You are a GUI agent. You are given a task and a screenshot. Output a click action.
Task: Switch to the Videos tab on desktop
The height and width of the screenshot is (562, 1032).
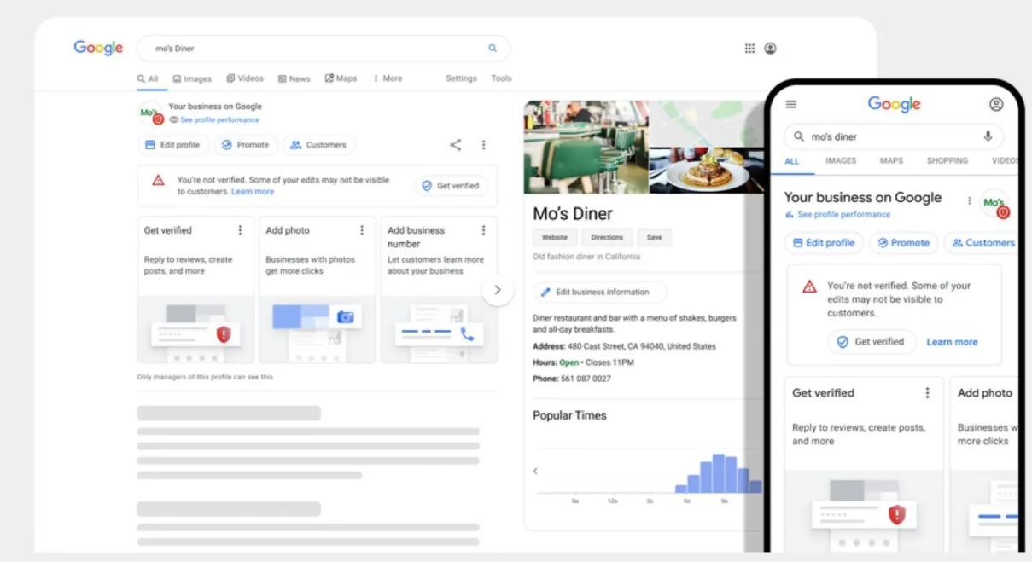click(x=245, y=78)
